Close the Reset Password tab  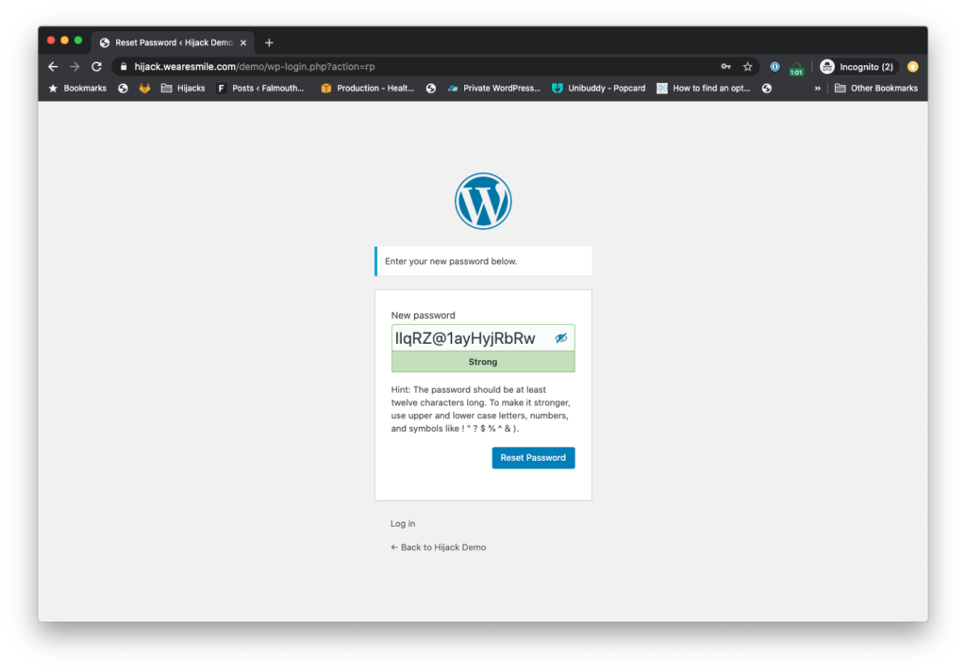(243, 42)
